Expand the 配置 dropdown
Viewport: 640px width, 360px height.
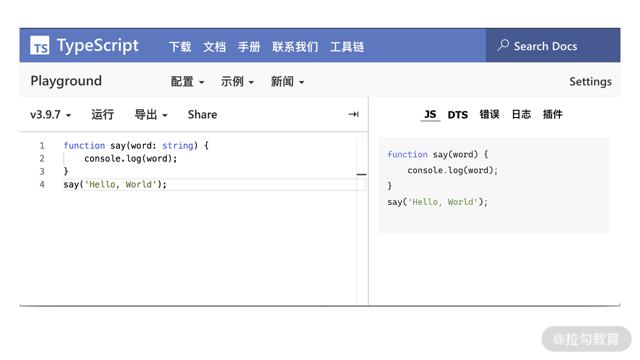pyautogui.click(x=188, y=82)
